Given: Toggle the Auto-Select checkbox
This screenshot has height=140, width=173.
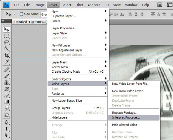Looking at the screenshot, I should pyautogui.click(x=21, y=14).
